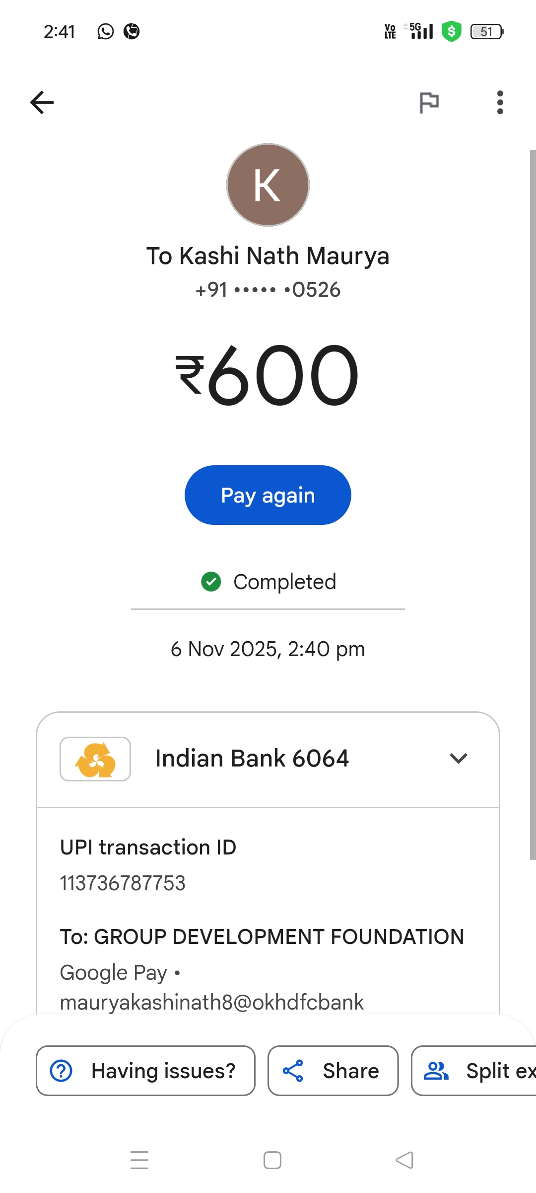Tap the recipient name Kashi Nath Maurya

[x=268, y=256]
